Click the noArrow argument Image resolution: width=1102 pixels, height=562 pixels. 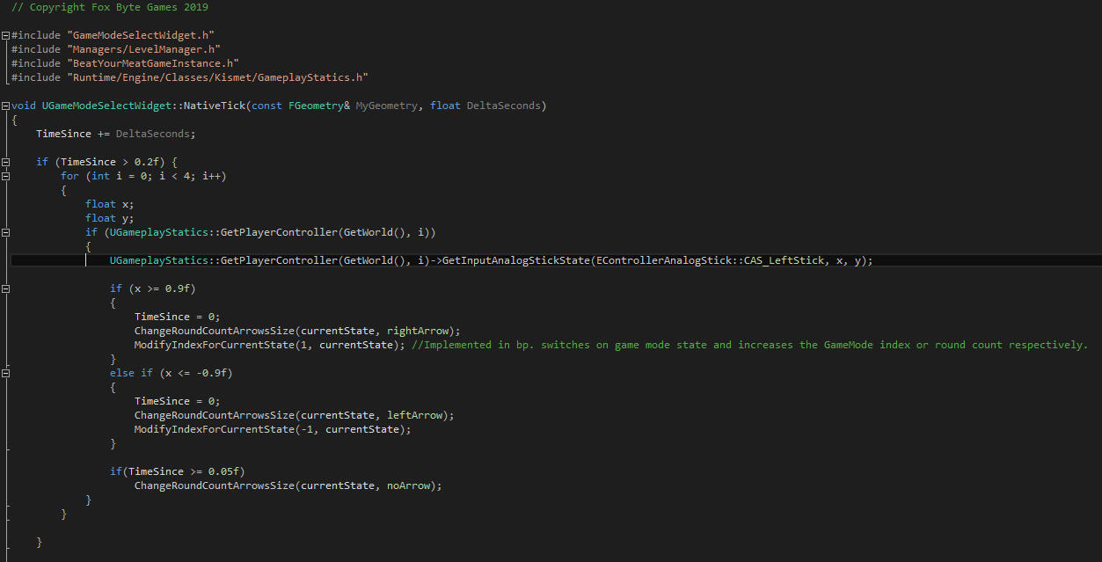pos(412,485)
